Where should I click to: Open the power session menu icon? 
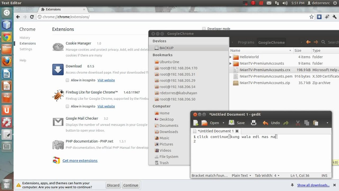pyautogui.click(x=335, y=3)
